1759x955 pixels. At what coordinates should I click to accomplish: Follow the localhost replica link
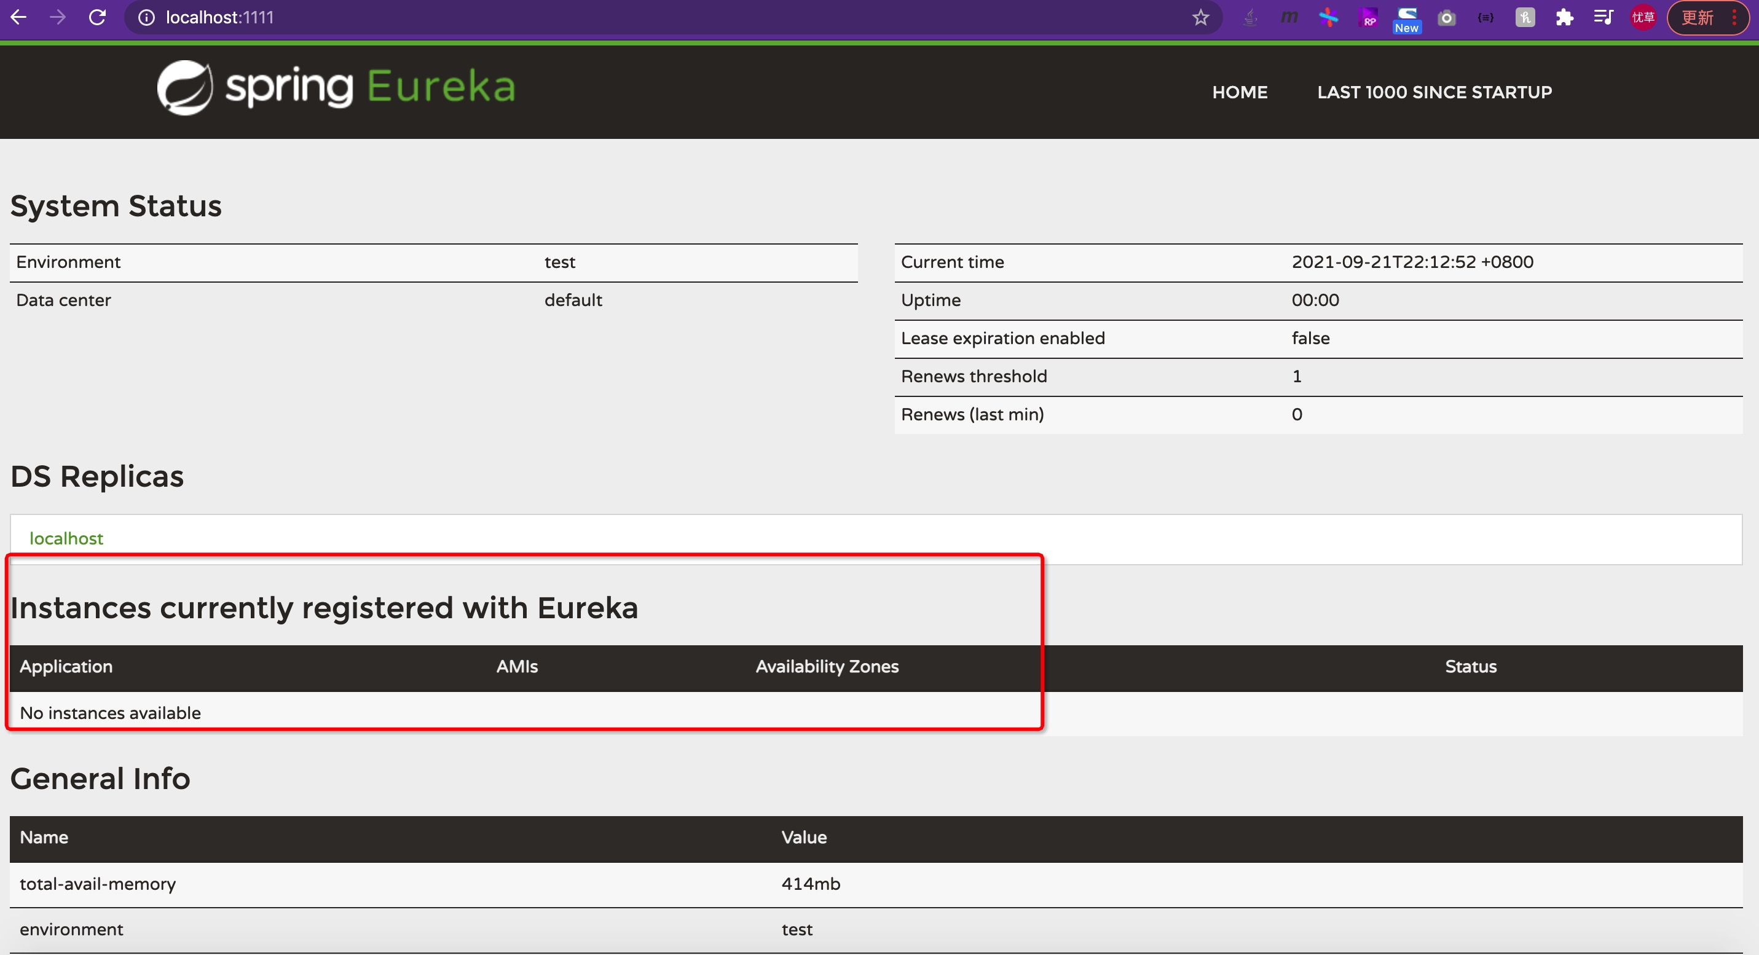66,538
